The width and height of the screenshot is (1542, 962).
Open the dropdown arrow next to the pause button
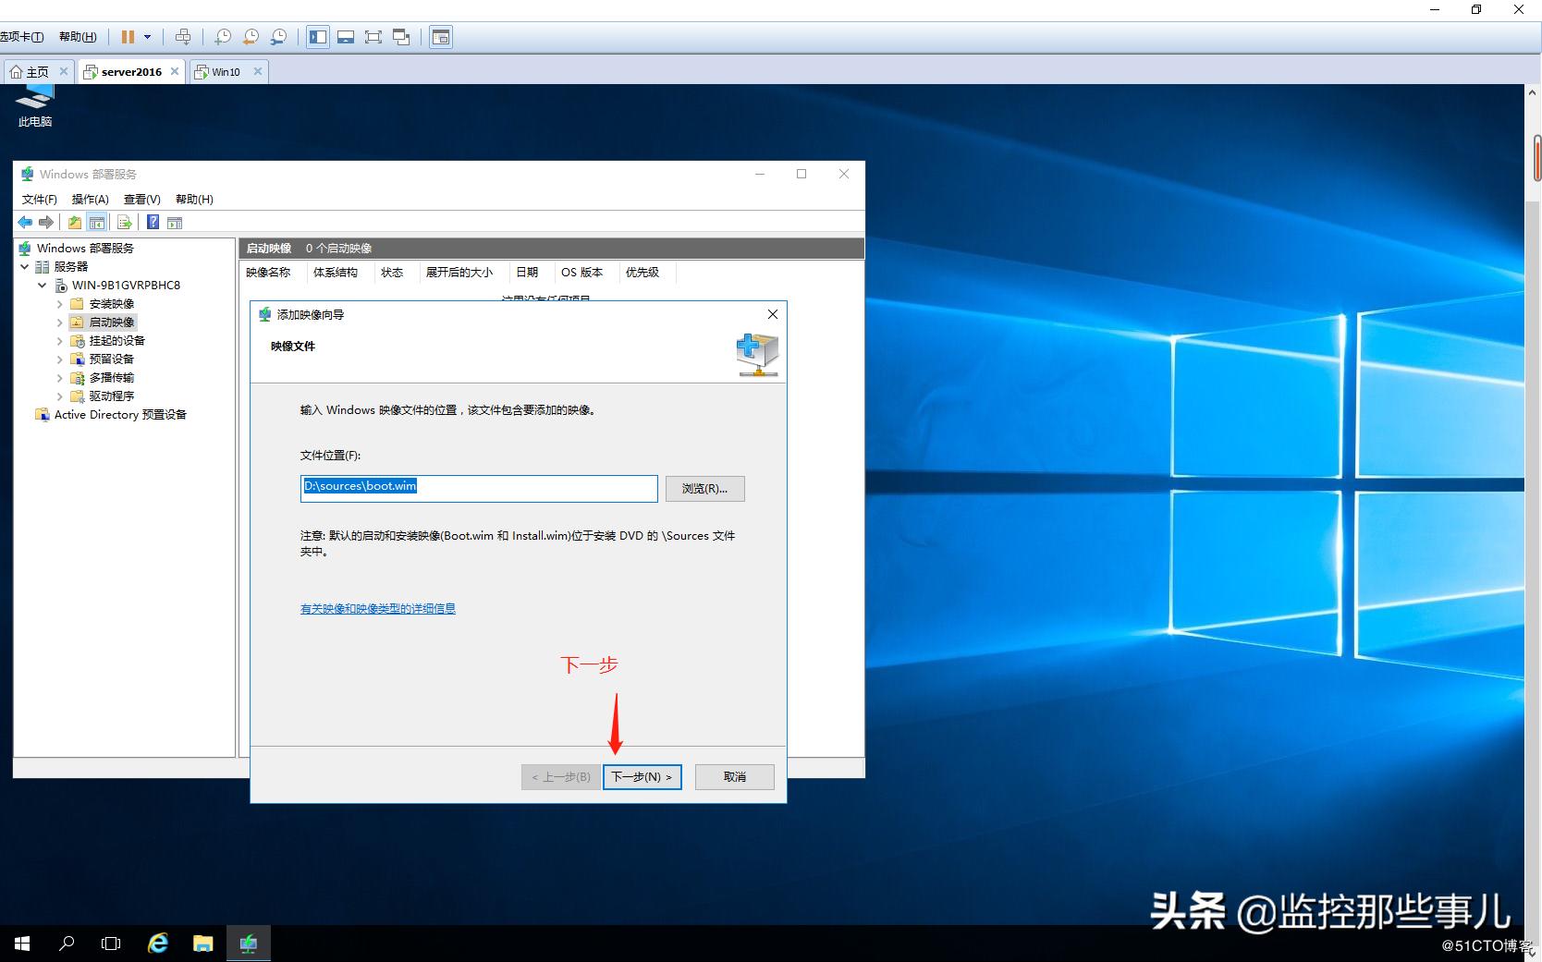[146, 36]
